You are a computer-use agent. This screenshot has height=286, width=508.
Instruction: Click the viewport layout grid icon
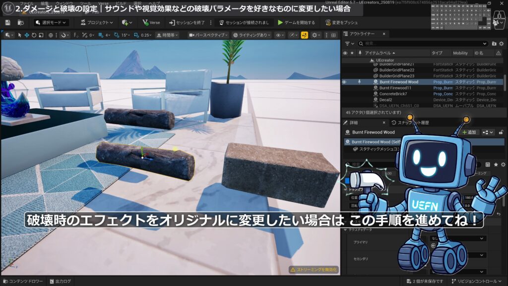pos(333,35)
